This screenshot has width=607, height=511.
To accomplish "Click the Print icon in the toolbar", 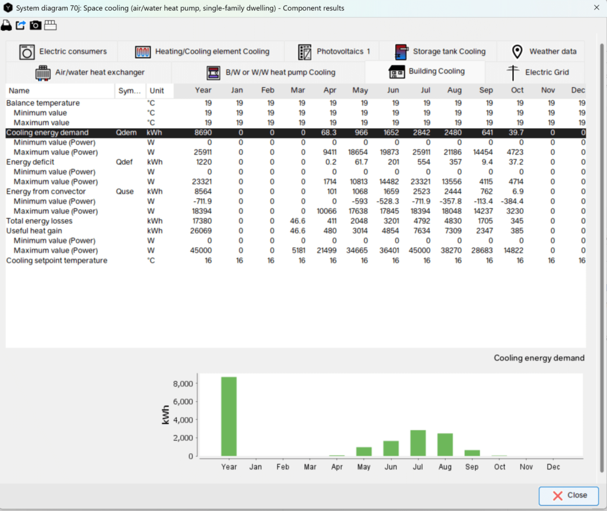I will [x=7, y=25].
